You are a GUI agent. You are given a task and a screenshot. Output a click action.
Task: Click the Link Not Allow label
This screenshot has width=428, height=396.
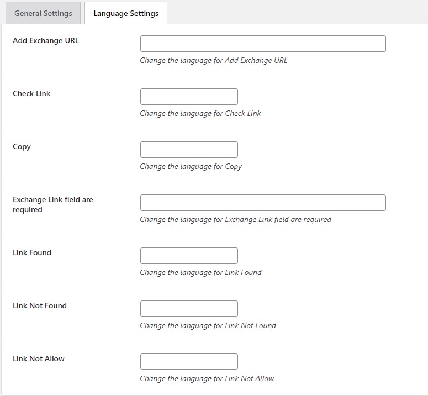click(x=39, y=358)
